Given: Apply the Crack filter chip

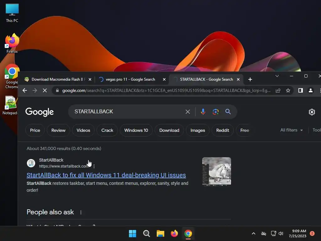Looking at the screenshot, I should [x=107, y=130].
